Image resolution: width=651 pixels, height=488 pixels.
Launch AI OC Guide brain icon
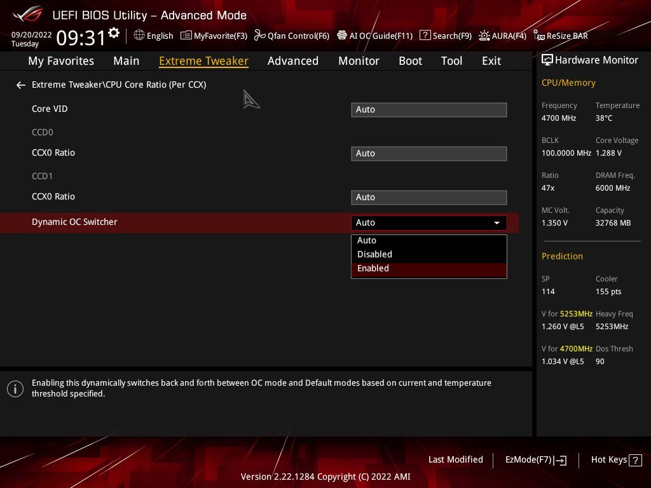(341, 36)
